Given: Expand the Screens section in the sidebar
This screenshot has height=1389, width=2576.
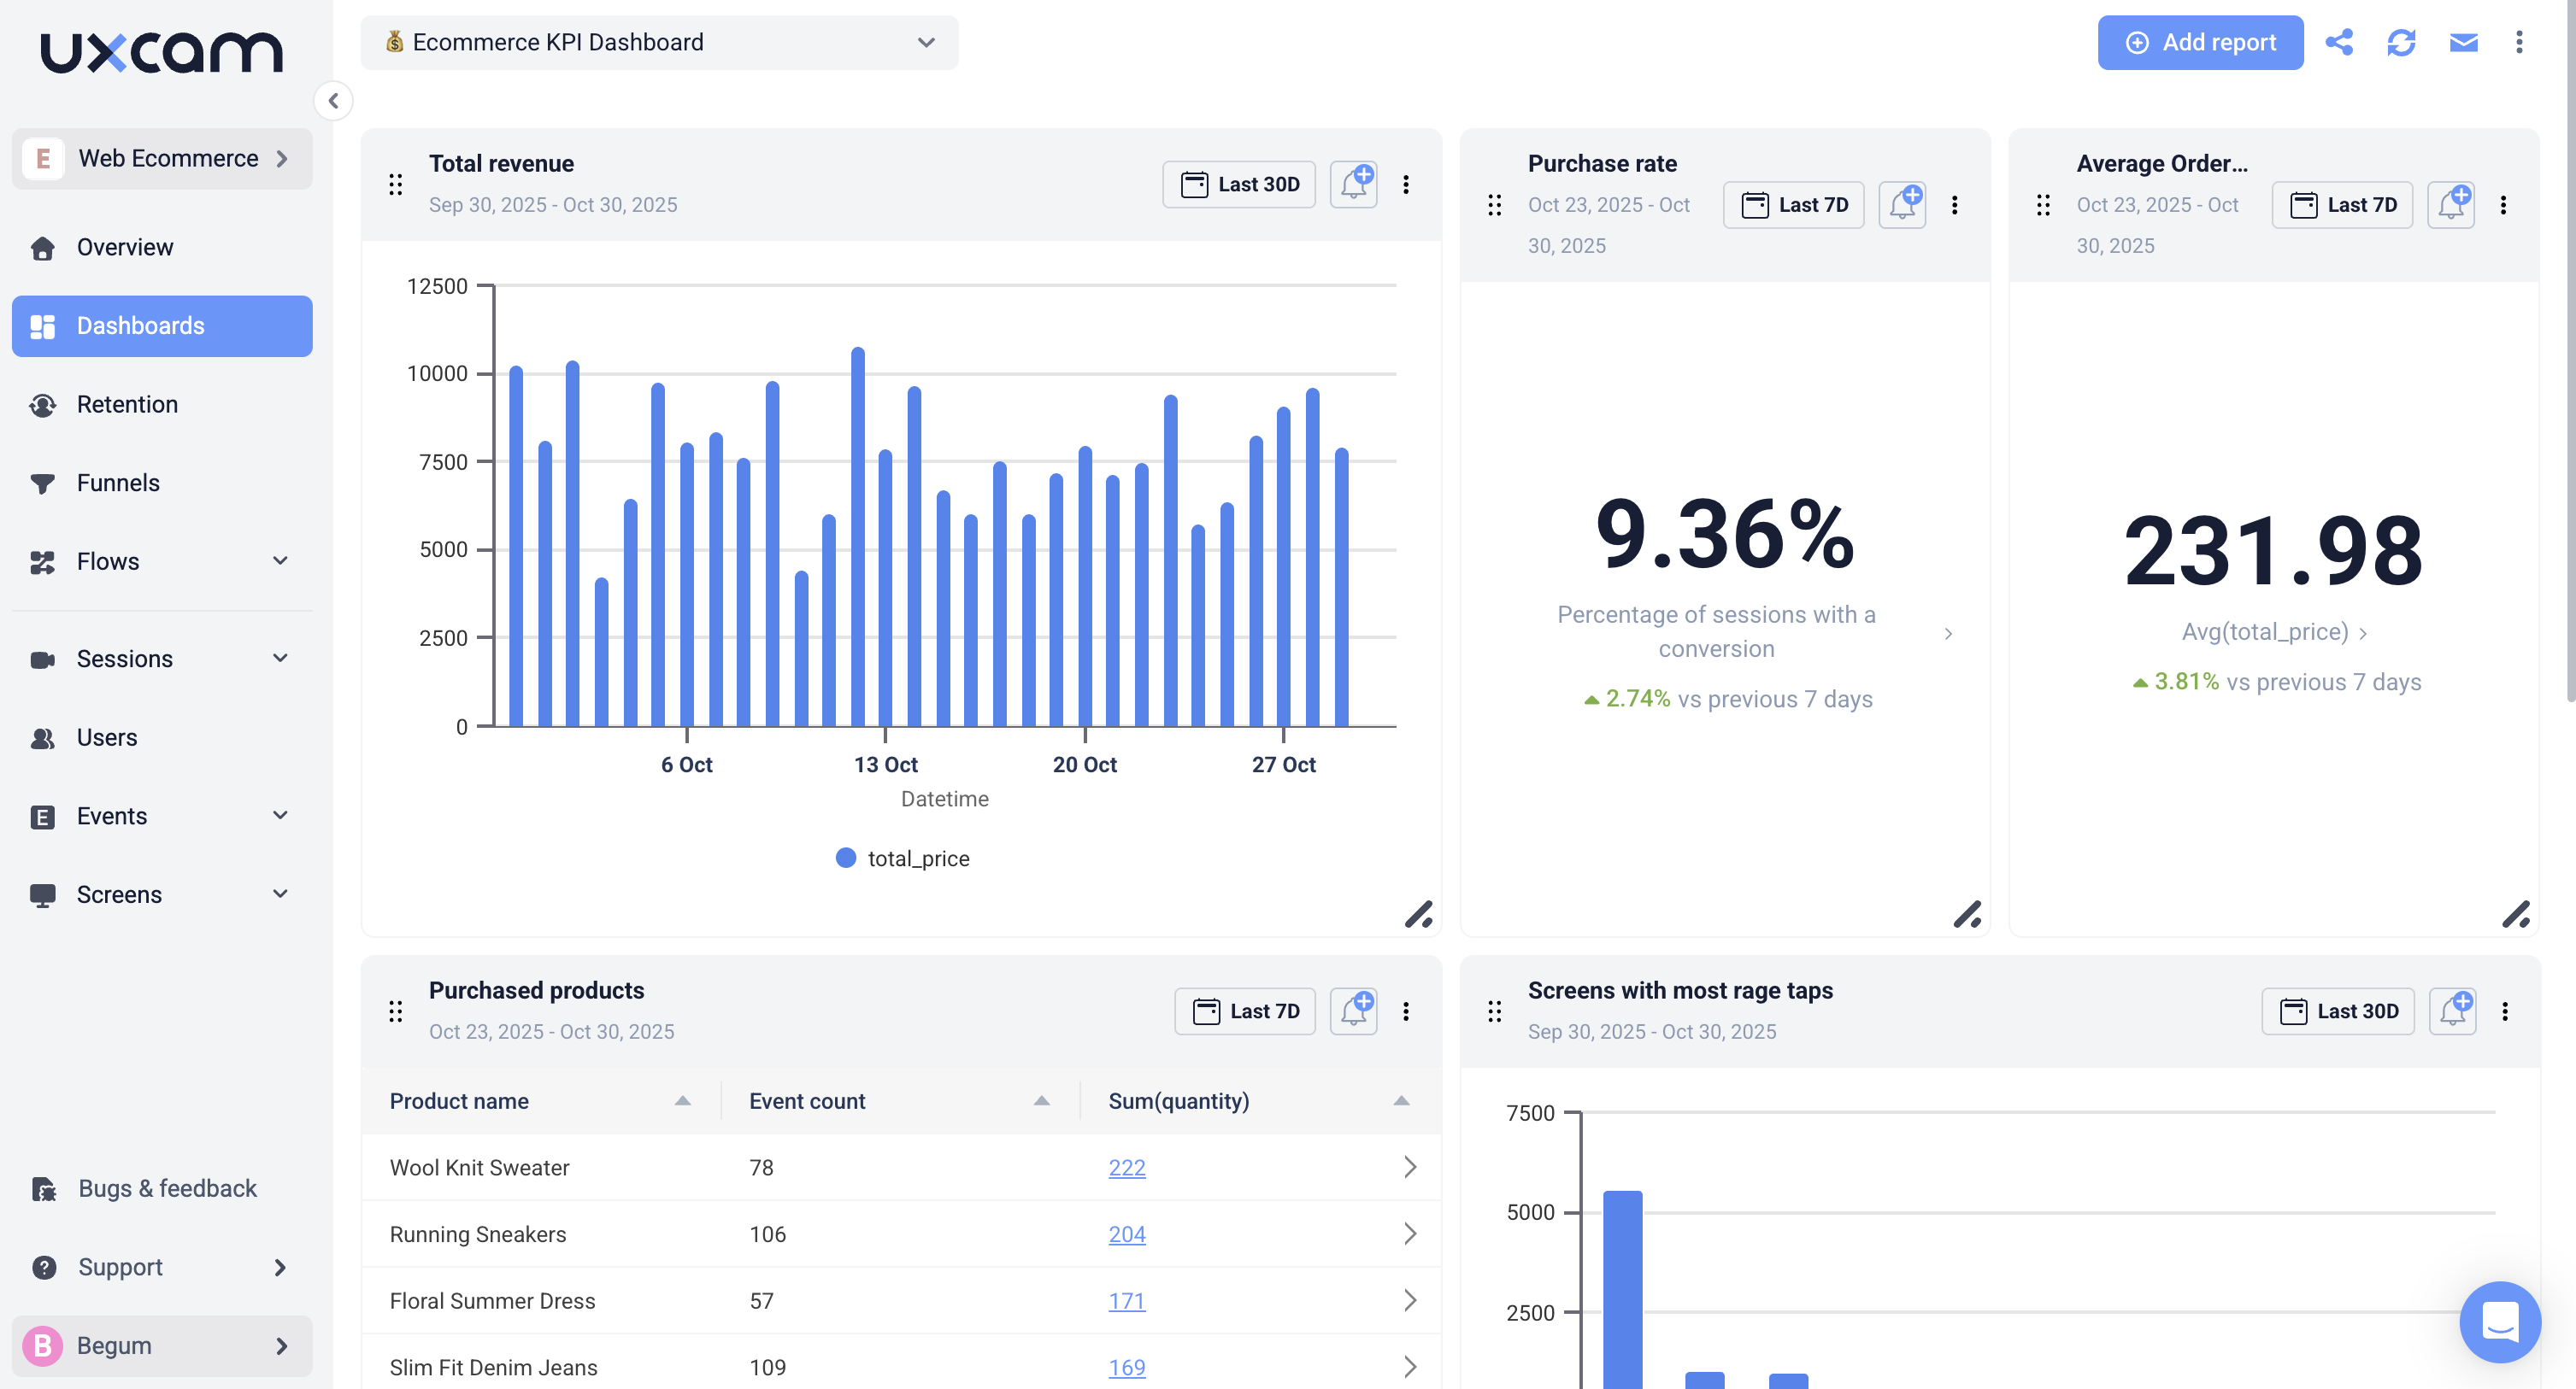Looking at the screenshot, I should (280, 894).
